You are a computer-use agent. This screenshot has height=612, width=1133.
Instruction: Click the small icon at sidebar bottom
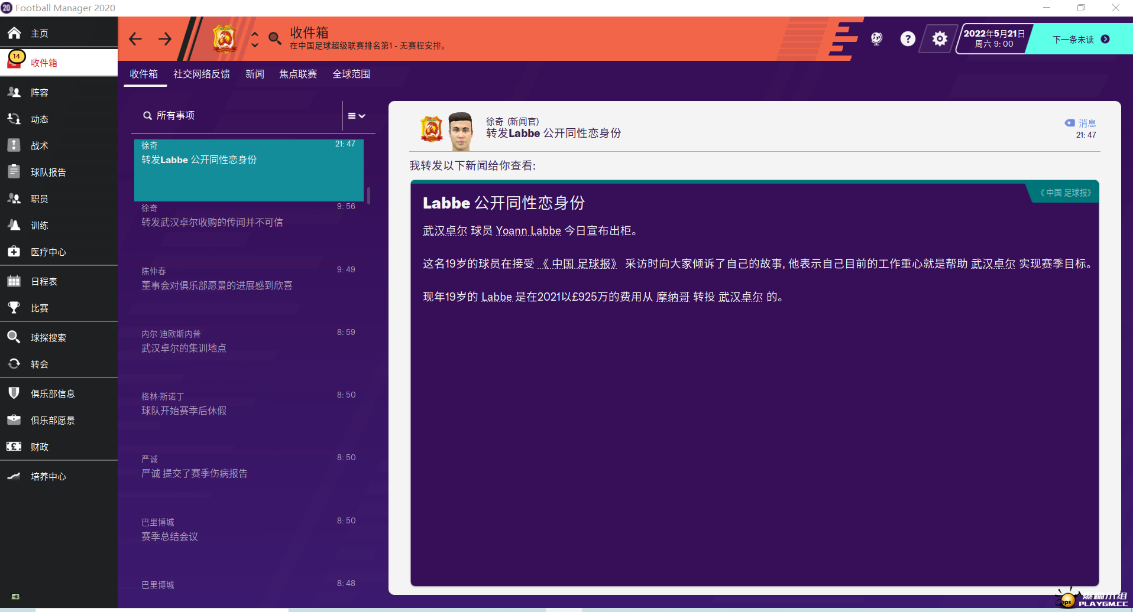pyautogui.click(x=15, y=597)
